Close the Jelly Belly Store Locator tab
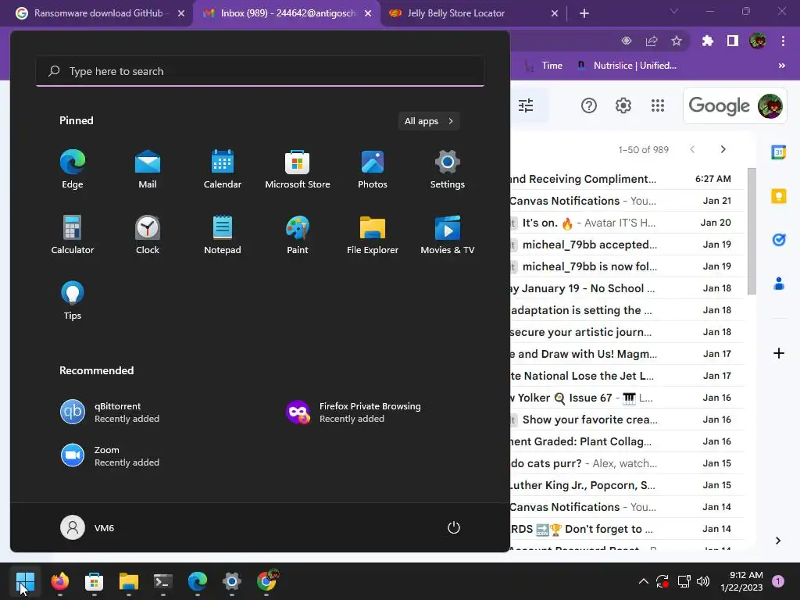 (555, 13)
